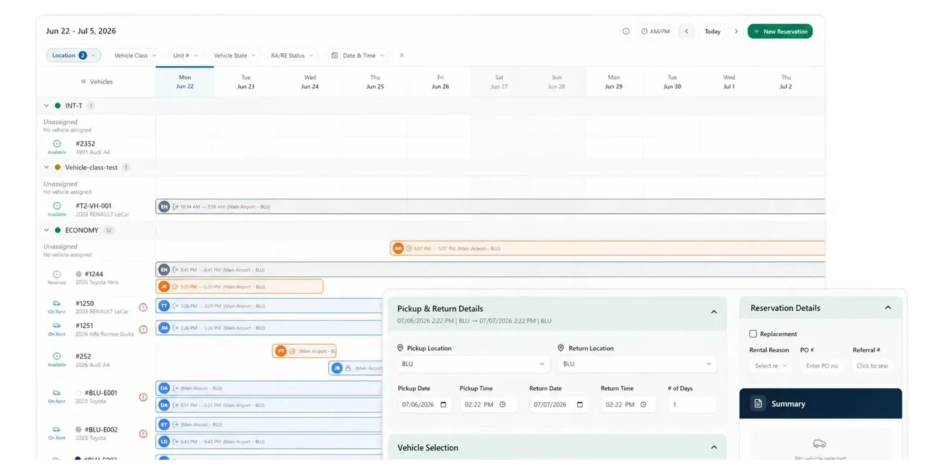The height and width of the screenshot is (471, 943).
Task: Click the warning icon for #BLU-E002
Action: click(143, 434)
